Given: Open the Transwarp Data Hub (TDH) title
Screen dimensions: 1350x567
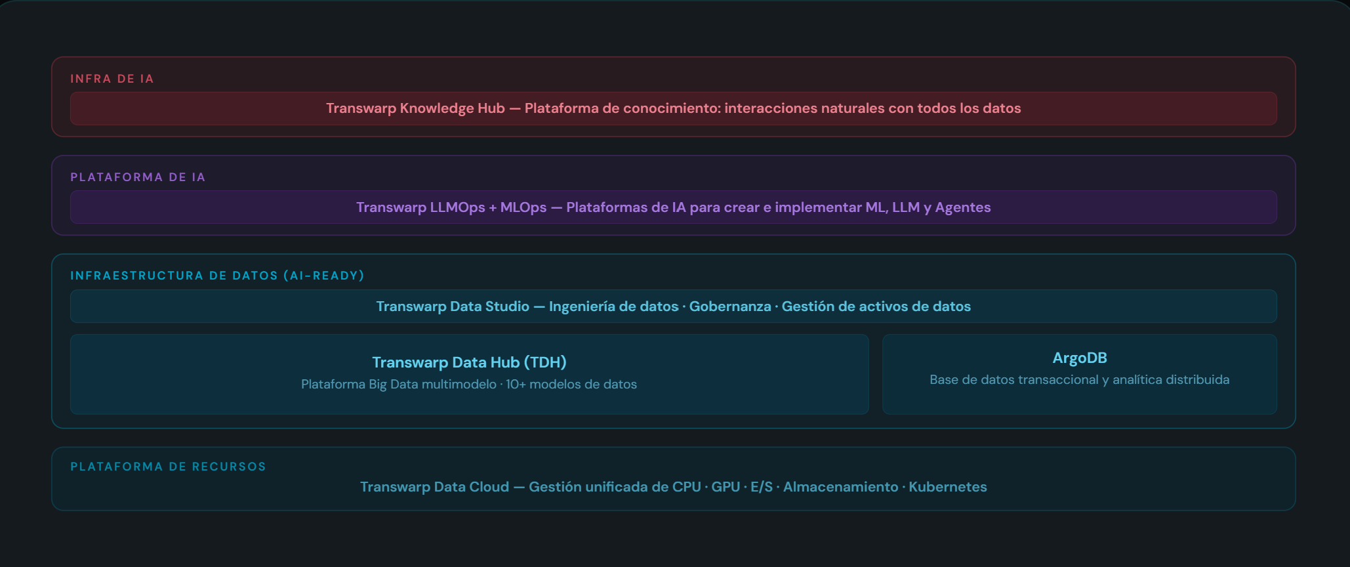Looking at the screenshot, I should (469, 362).
